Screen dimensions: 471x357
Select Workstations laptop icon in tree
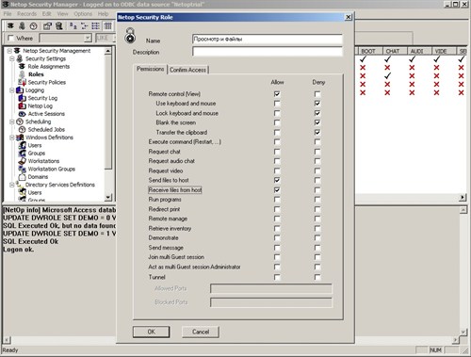click(22, 161)
